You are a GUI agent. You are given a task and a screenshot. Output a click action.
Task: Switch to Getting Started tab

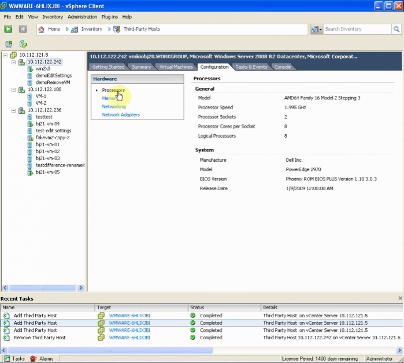coord(108,67)
